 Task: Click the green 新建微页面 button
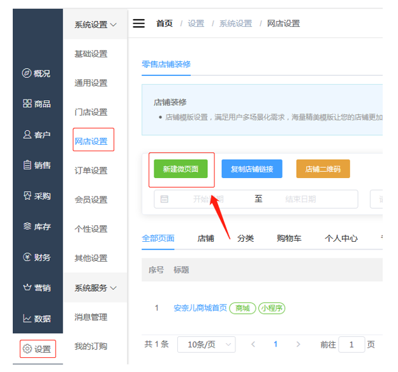181,169
